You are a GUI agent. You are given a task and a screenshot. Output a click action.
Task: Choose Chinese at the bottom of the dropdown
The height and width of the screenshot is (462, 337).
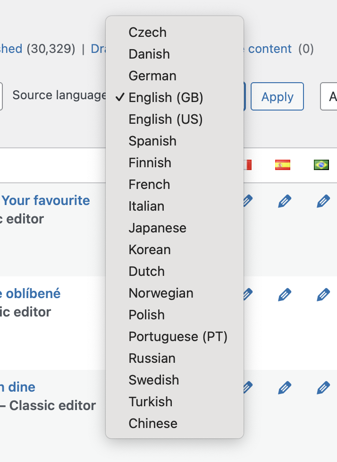point(152,423)
